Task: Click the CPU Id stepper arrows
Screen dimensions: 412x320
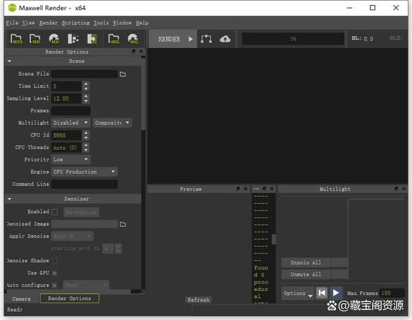Action: pyautogui.click(x=86, y=135)
